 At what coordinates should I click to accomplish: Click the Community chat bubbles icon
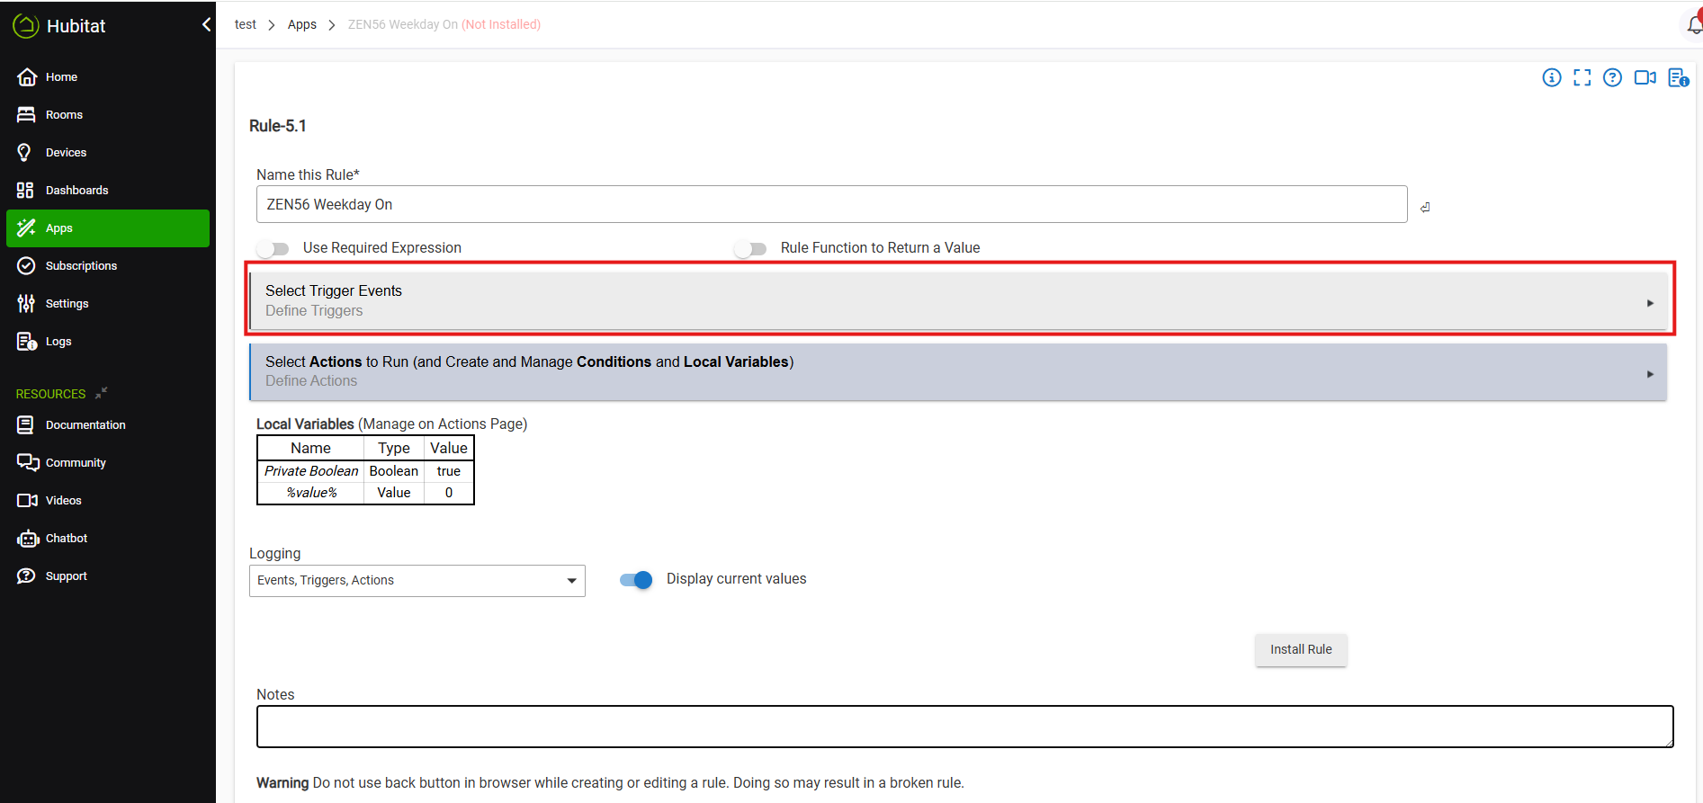coord(27,463)
